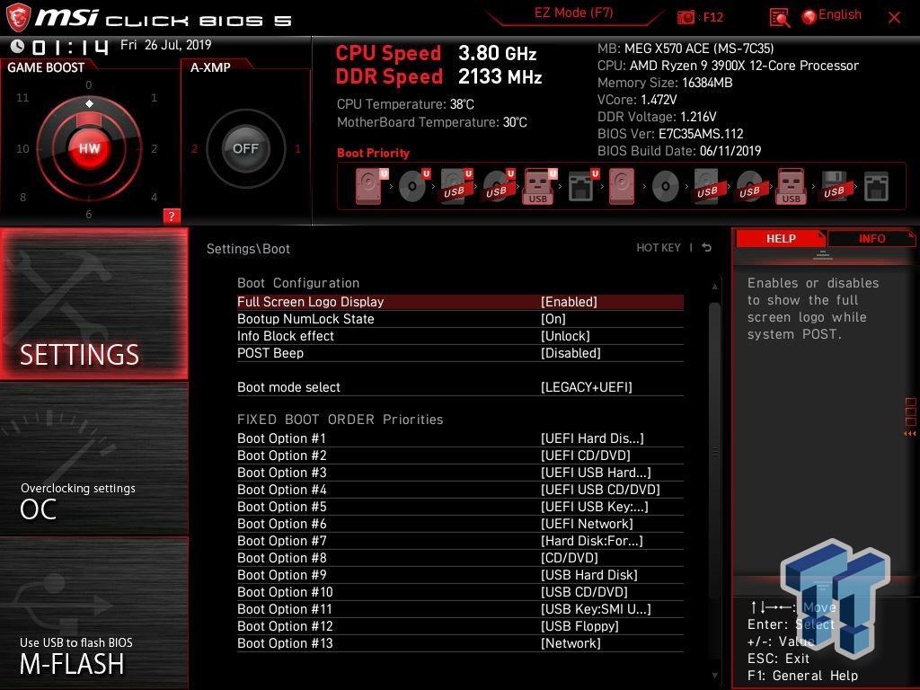Image resolution: width=920 pixels, height=690 pixels.
Task: Select the fourth UEFI USB CD/DVD icon
Action: [498, 186]
